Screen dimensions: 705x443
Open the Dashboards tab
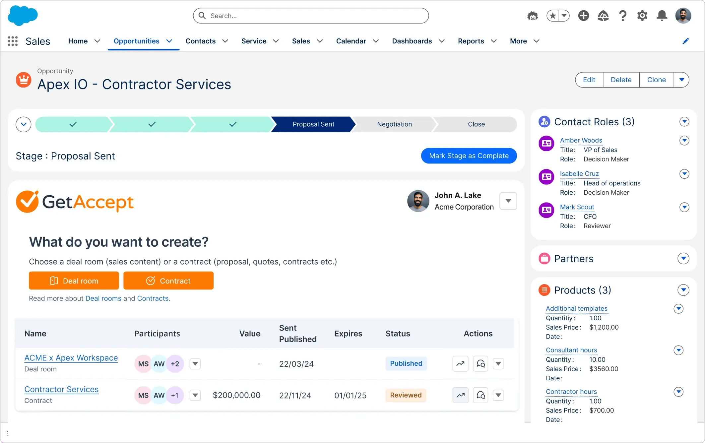[412, 41]
